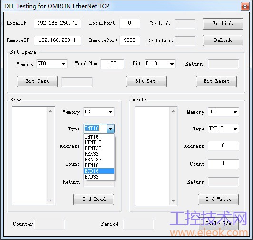This screenshot has width=253, height=240.
Task: Choose DINT32 from the Type list
Action: click(99, 148)
